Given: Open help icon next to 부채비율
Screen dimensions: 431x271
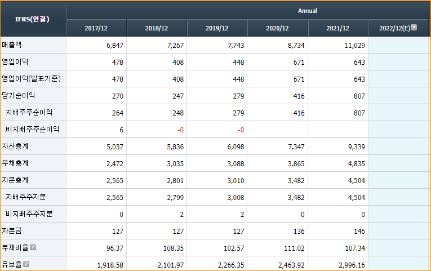Looking at the screenshot, I should (x=33, y=247).
